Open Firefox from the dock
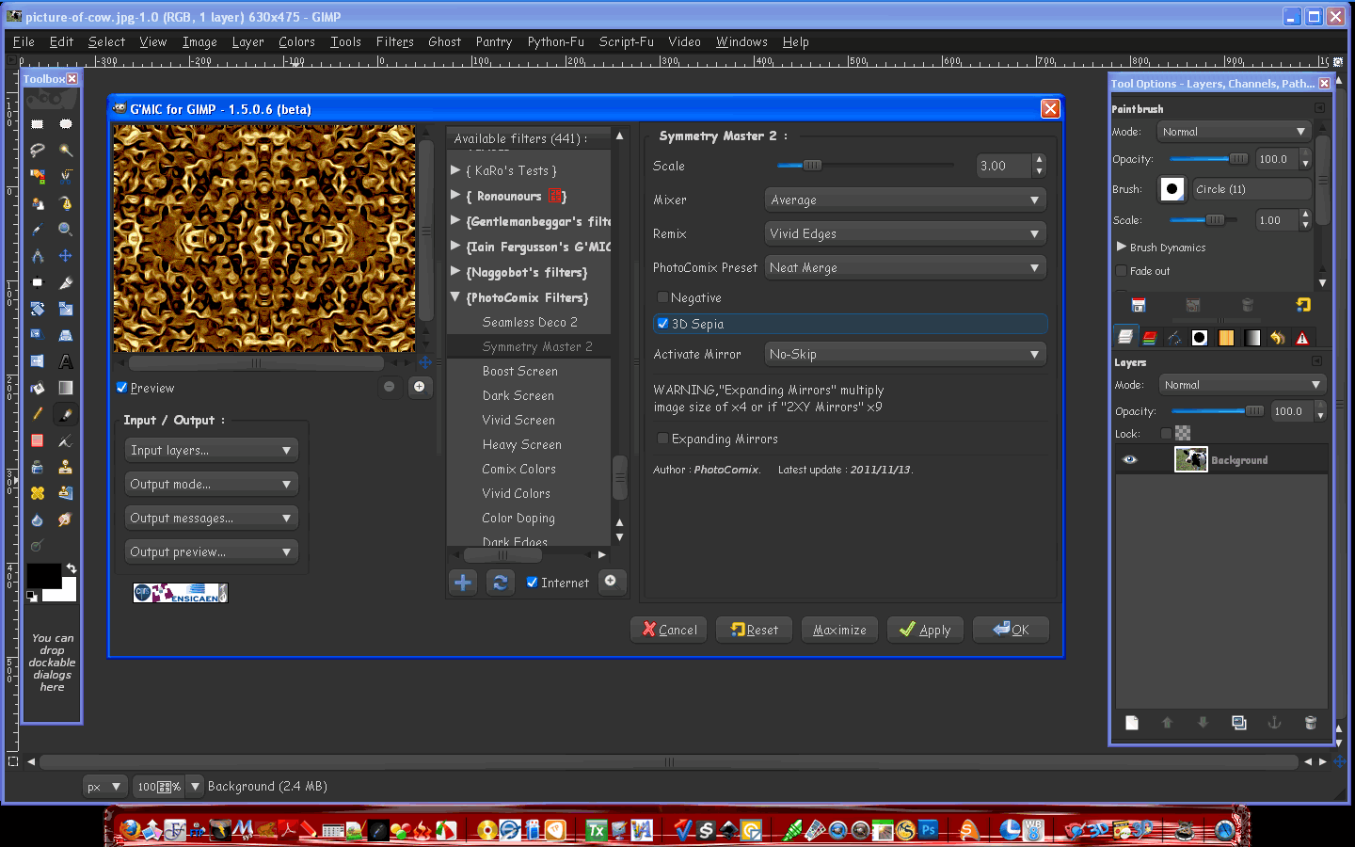Image resolution: width=1355 pixels, height=847 pixels. 129,830
